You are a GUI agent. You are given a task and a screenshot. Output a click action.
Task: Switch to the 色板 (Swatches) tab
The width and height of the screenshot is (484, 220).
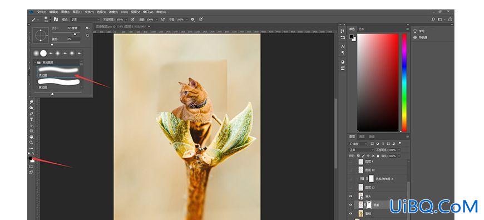[x=362, y=29]
